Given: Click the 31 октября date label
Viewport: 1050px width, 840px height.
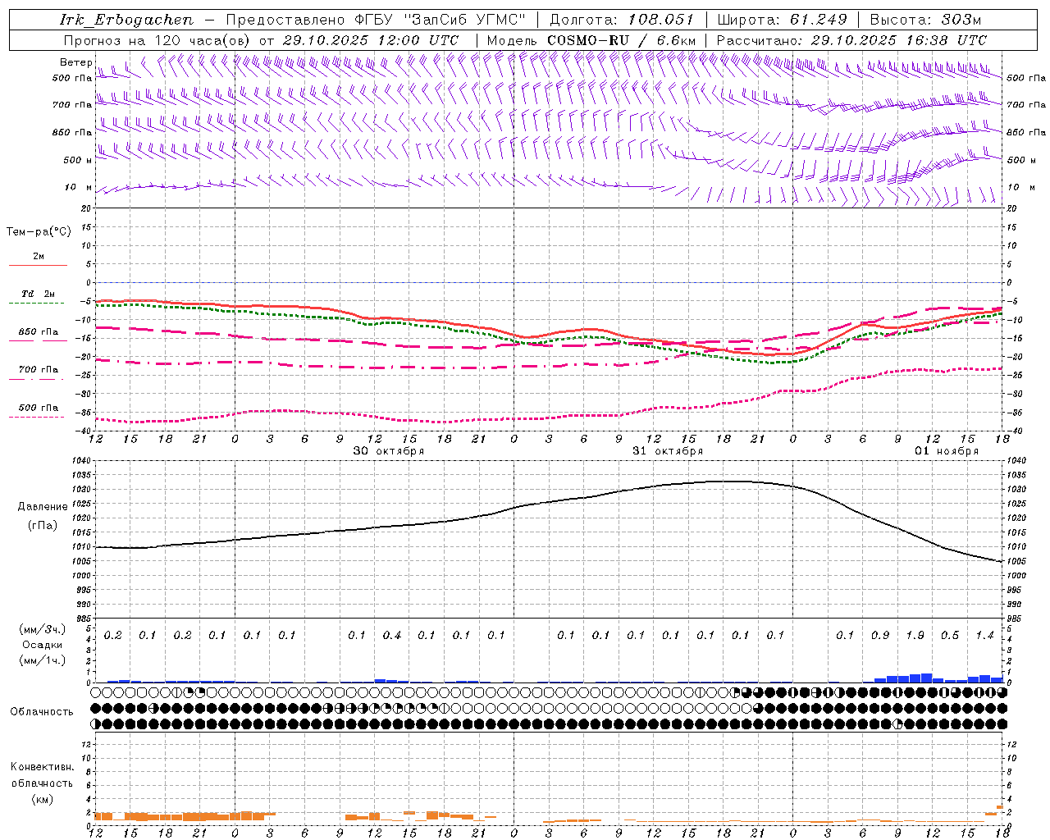Looking at the screenshot, I should (668, 451).
